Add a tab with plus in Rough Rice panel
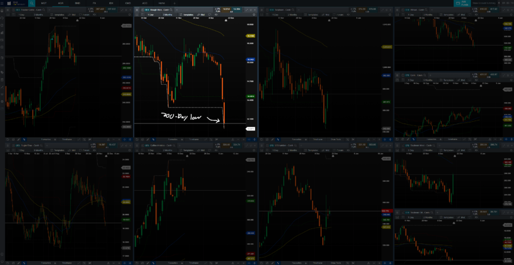Image resolution: width=514 pixels, height=265 pixels. point(177,10)
